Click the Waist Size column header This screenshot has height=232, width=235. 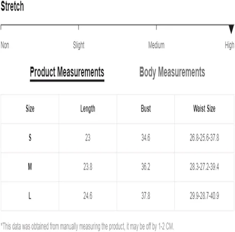pos(204,108)
